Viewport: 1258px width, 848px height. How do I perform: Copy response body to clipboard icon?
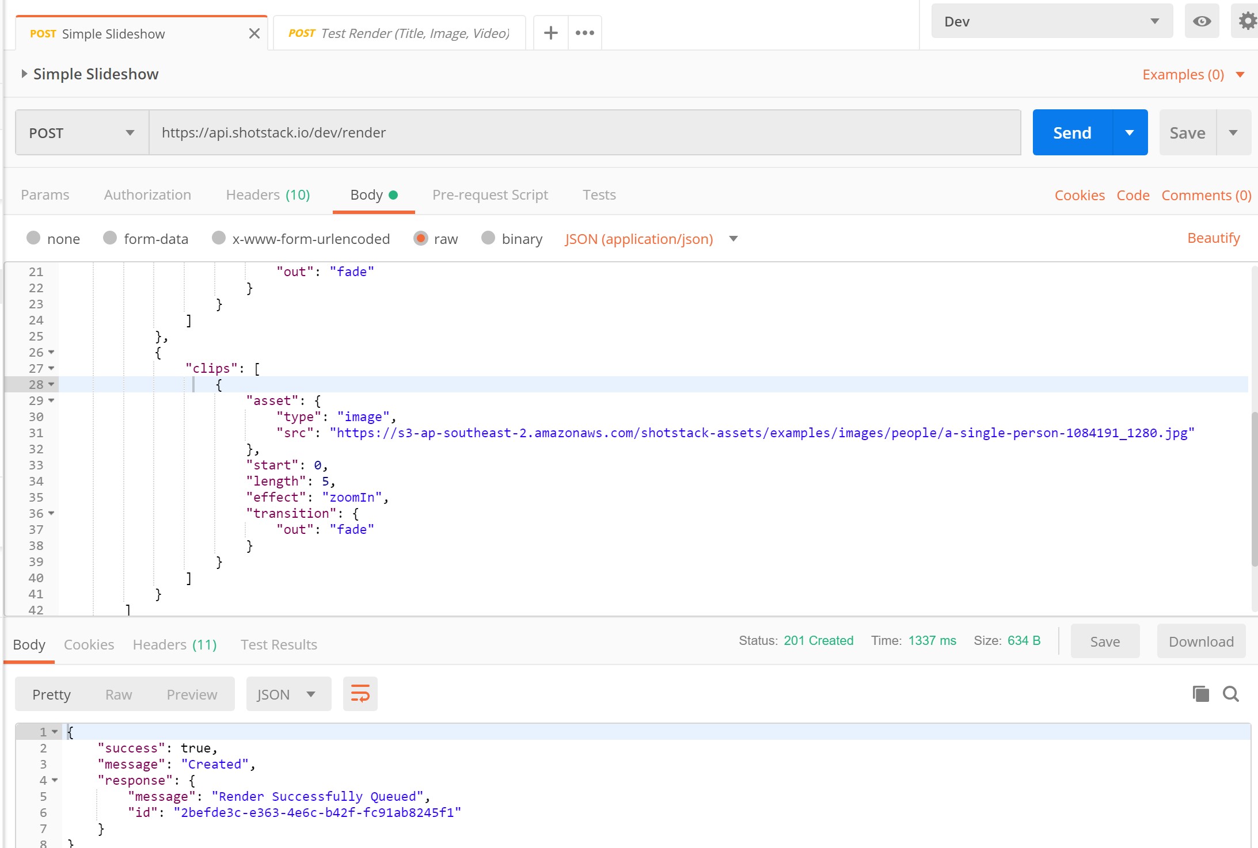(x=1200, y=694)
